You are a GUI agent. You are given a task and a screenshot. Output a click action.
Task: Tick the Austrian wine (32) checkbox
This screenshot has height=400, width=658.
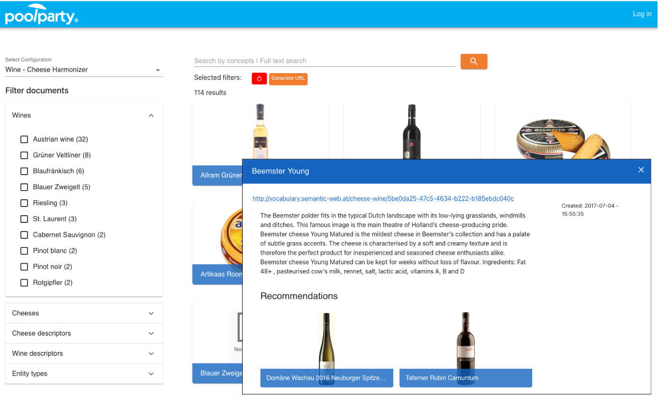(x=24, y=139)
